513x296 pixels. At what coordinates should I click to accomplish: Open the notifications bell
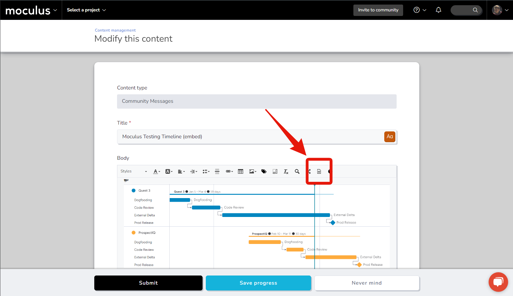[x=439, y=10]
